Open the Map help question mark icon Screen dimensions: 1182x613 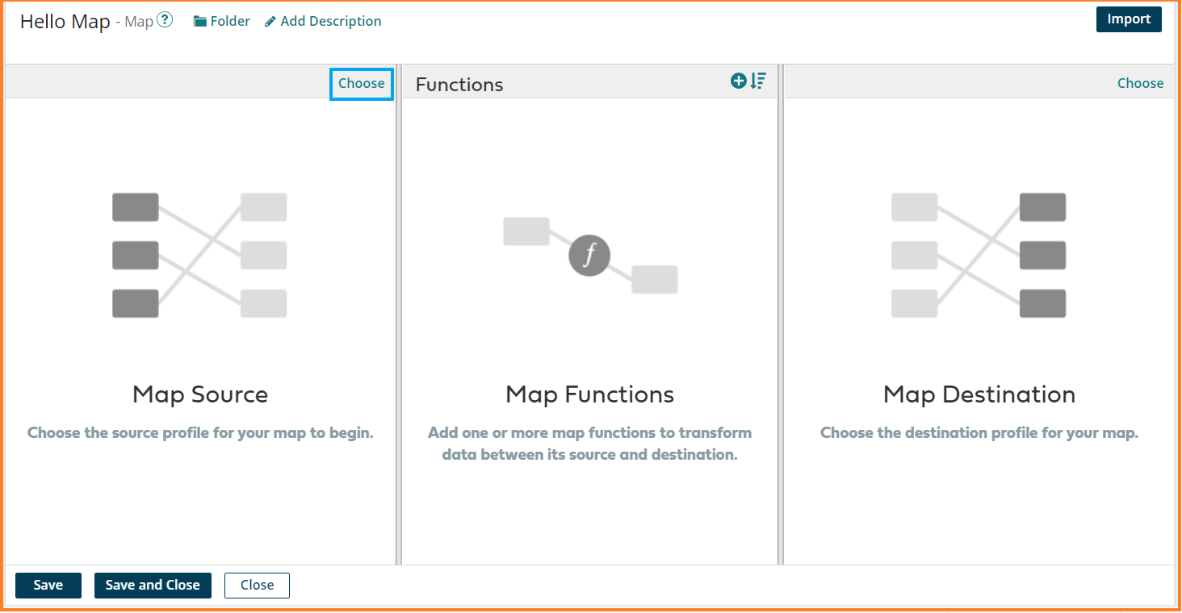point(165,20)
